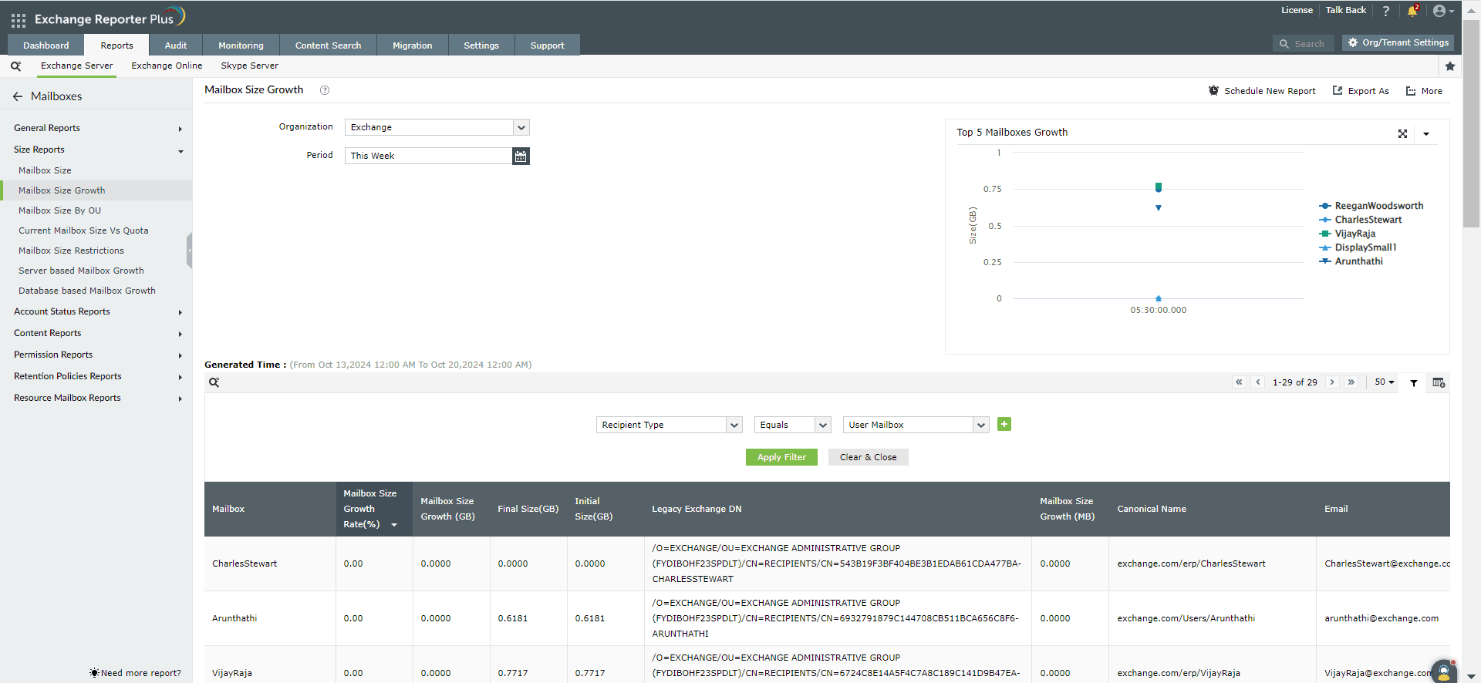This screenshot has width=1481, height=683.
Task: Open the Talk Back link
Action: click(1346, 10)
